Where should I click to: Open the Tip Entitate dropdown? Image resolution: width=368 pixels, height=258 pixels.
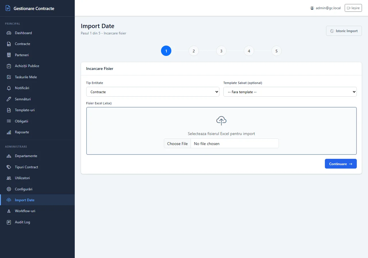(153, 92)
